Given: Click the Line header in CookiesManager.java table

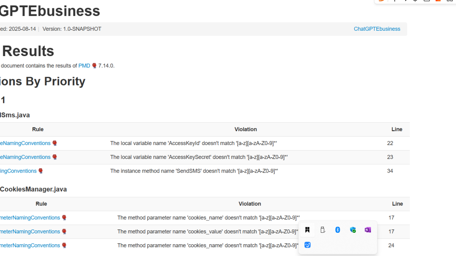Looking at the screenshot, I should (398, 204).
